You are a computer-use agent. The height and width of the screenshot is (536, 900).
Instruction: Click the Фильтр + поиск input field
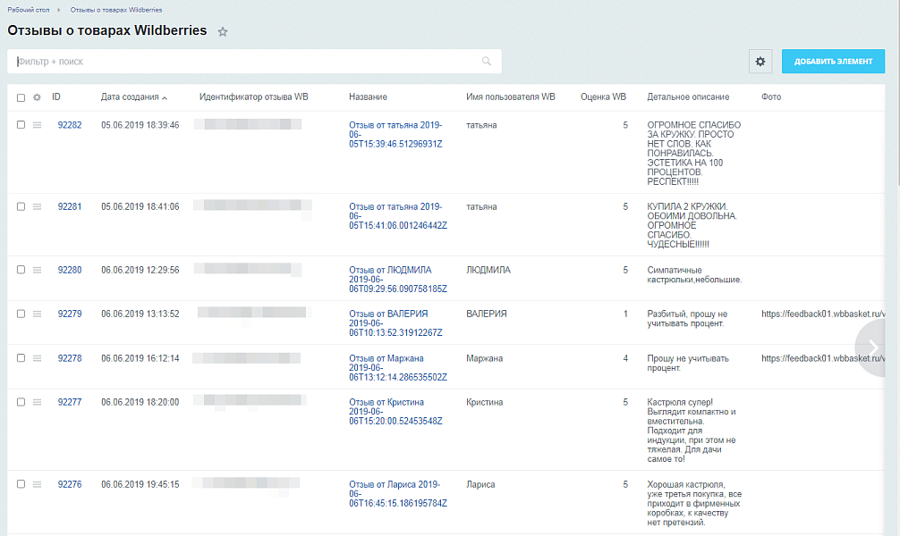coord(242,62)
